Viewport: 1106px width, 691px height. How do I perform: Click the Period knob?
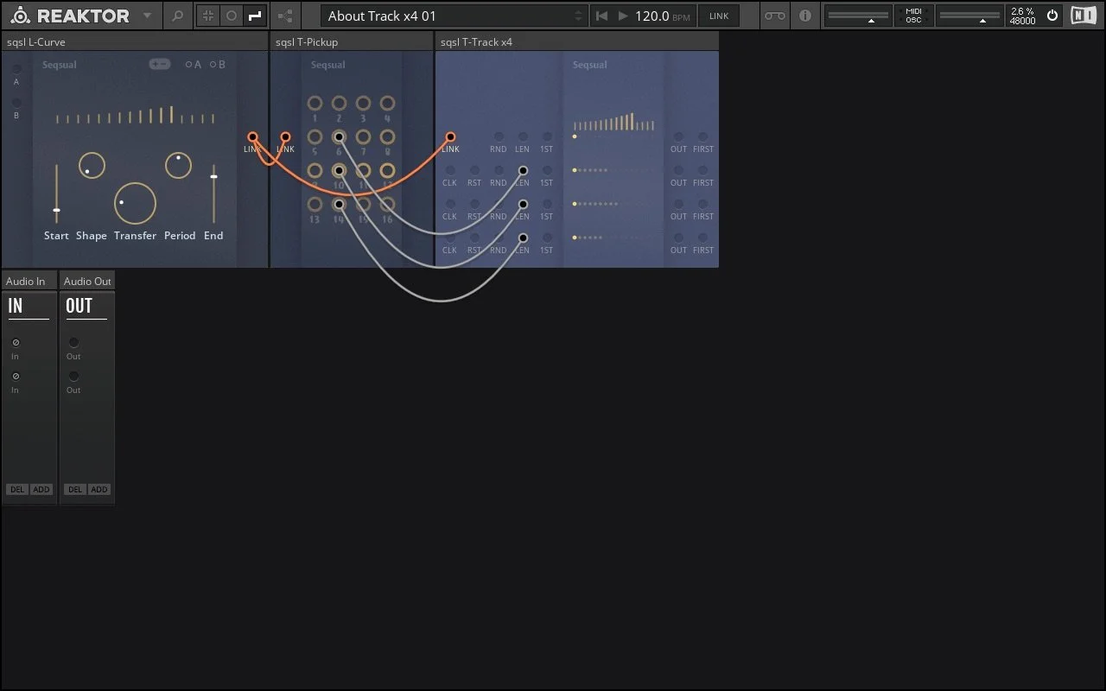point(178,165)
